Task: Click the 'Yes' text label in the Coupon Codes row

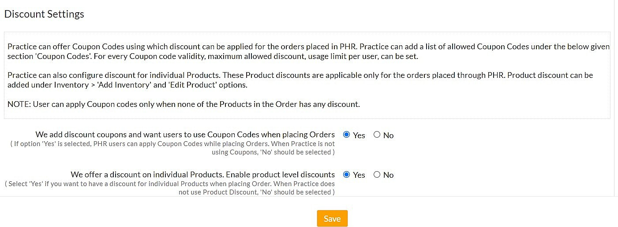Action: coord(359,135)
